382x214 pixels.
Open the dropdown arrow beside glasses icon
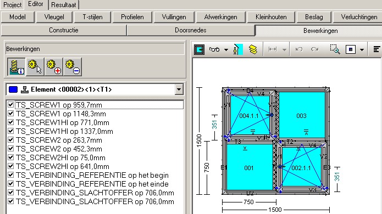[x=226, y=50]
